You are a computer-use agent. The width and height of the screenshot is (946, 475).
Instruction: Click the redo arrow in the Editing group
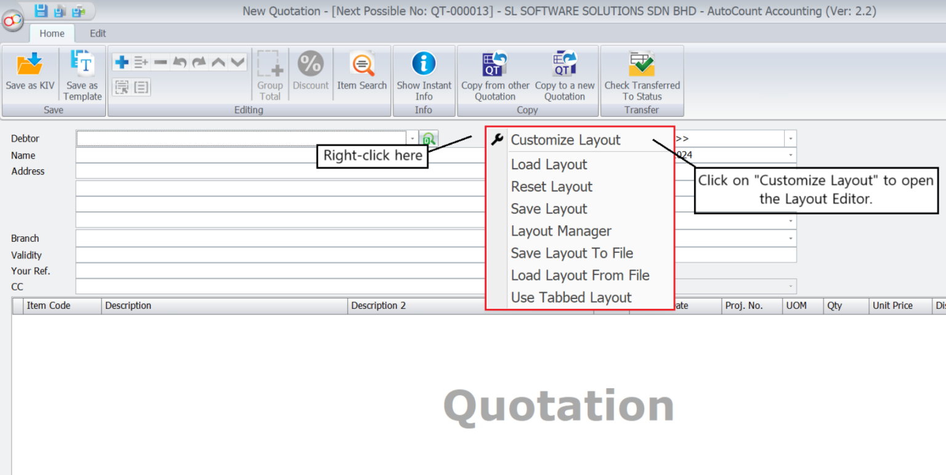click(x=199, y=62)
